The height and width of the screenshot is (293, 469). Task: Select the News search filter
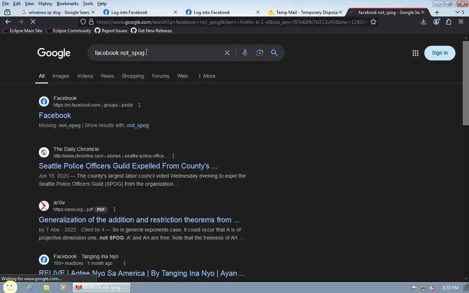pos(107,76)
